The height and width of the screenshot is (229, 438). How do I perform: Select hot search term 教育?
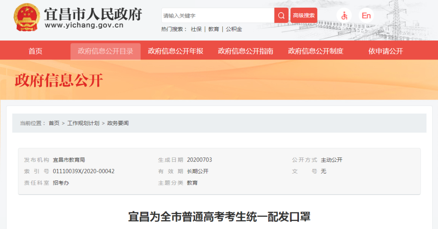click(214, 29)
